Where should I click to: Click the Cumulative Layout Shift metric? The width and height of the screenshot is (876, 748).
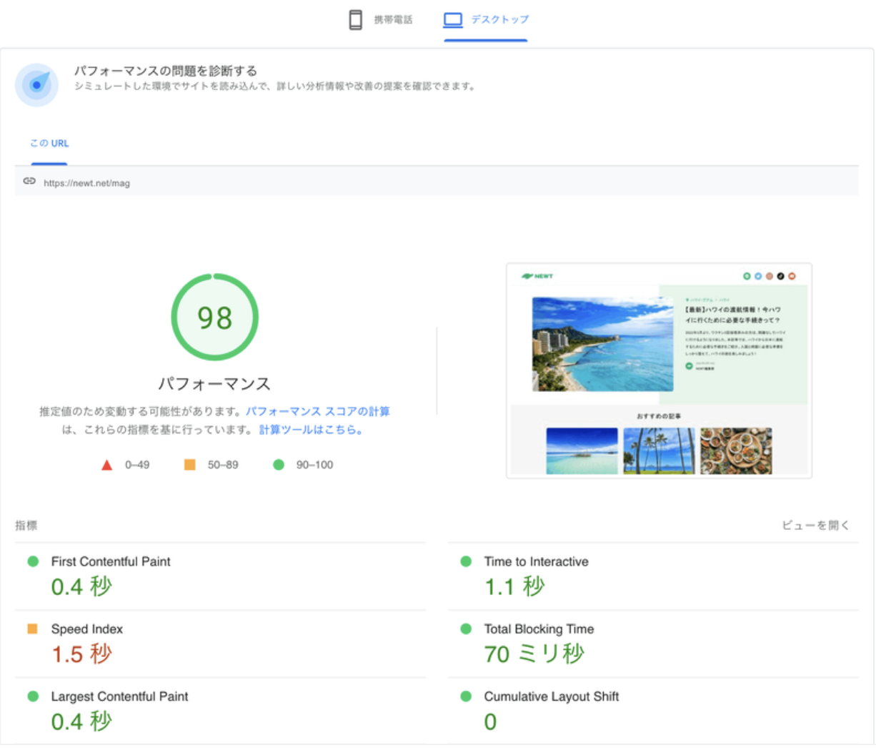[551, 697]
